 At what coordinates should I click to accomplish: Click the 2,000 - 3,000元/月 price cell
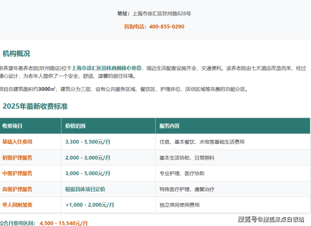(88, 158)
